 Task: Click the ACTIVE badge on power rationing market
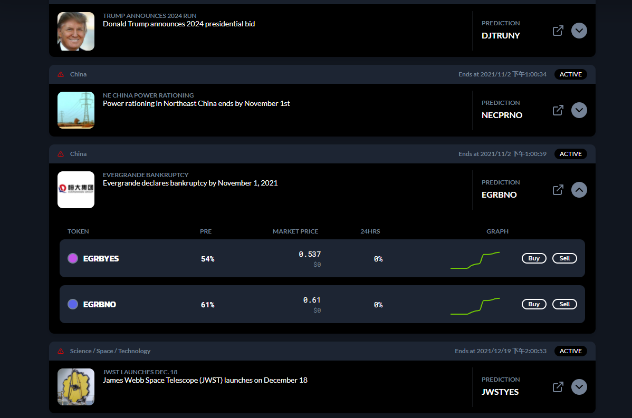pos(571,74)
